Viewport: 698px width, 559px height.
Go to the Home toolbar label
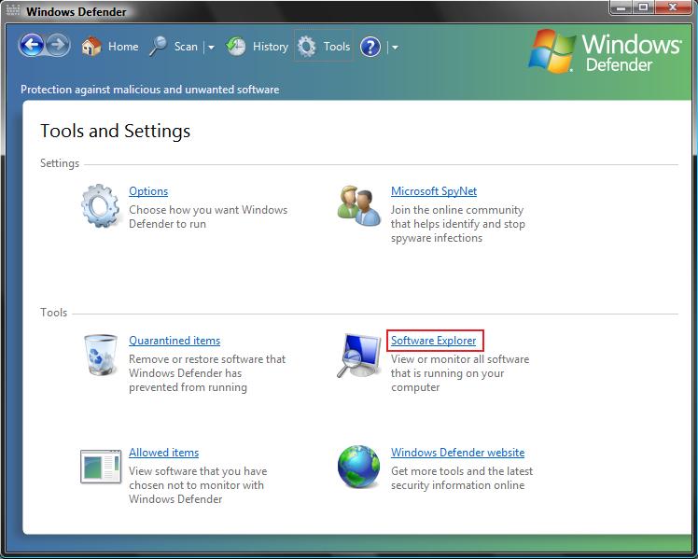(123, 47)
